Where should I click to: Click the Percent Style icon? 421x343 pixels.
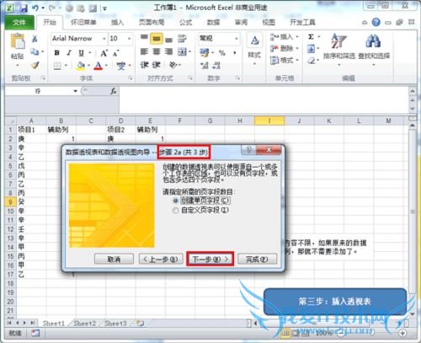coord(222,53)
